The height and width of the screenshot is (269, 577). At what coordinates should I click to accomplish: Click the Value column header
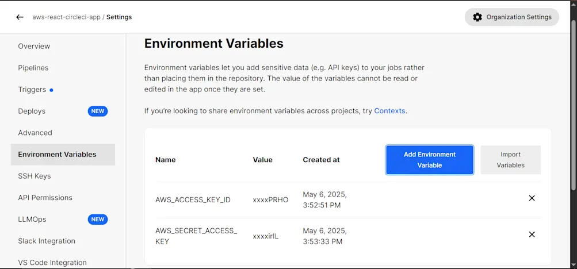pos(263,160)
